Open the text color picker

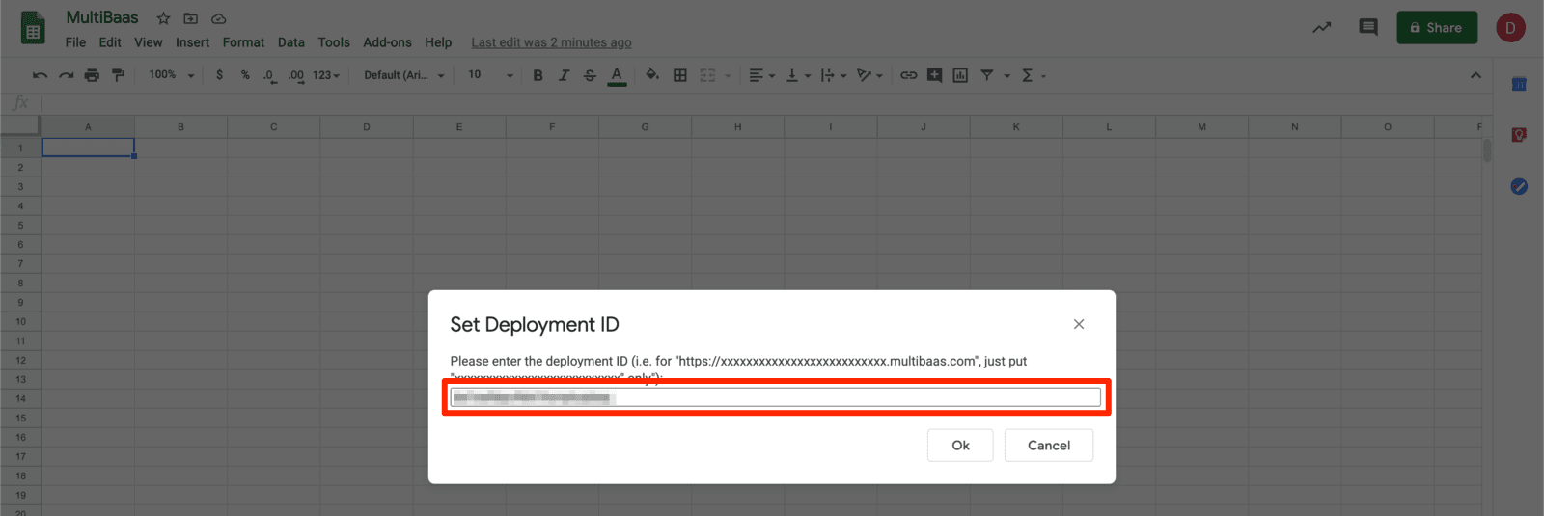[617, 75]
